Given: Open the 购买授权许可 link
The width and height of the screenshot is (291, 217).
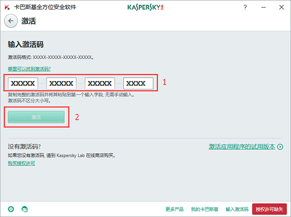Looking at the screenshot, I should coord(21,164).
